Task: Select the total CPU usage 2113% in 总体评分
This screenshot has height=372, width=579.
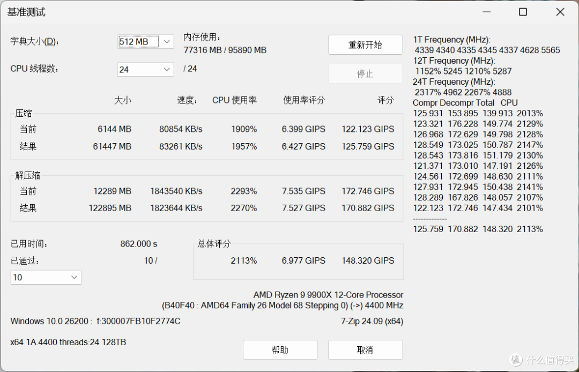Action: [x=244, y=261]
